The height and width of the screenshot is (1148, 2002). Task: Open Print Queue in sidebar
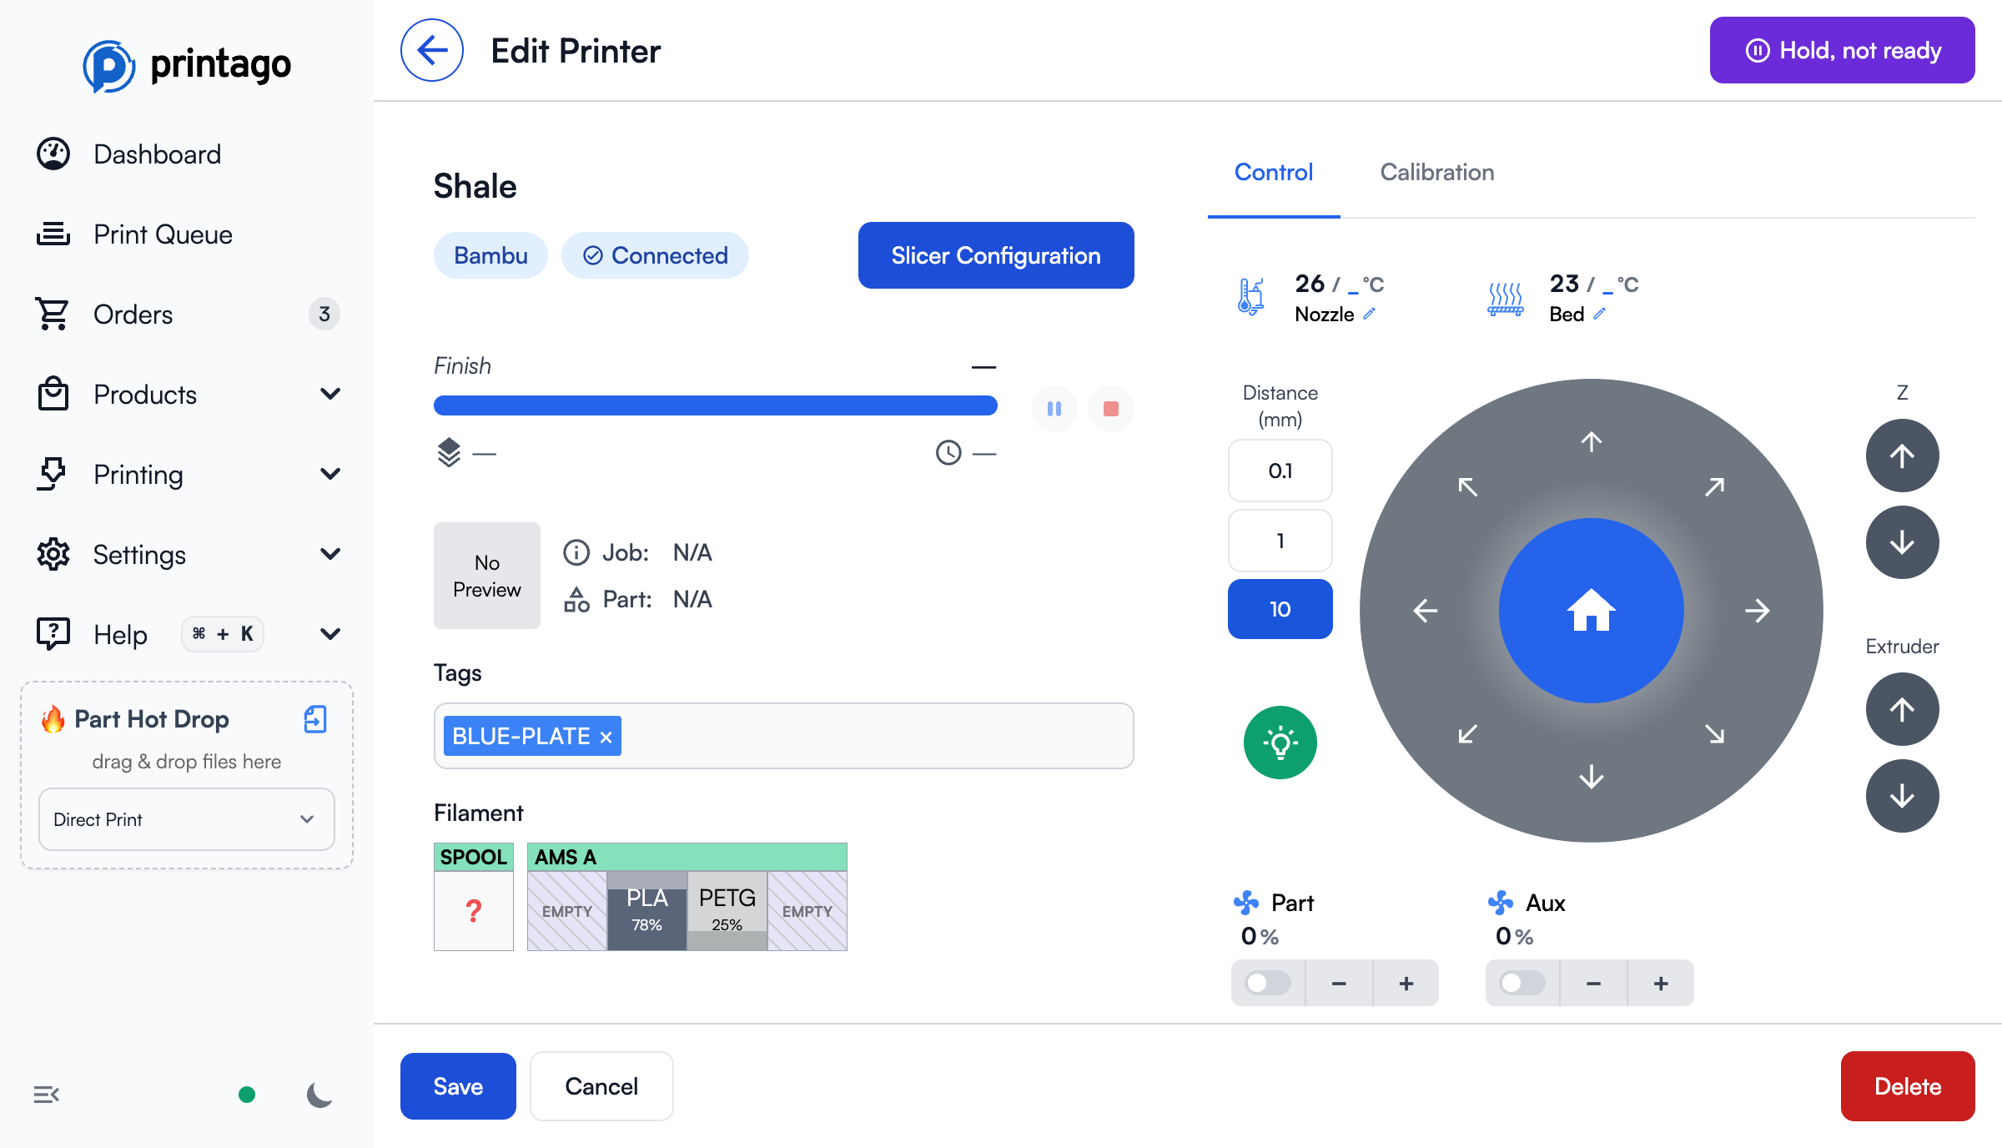[x=163, y=234]
